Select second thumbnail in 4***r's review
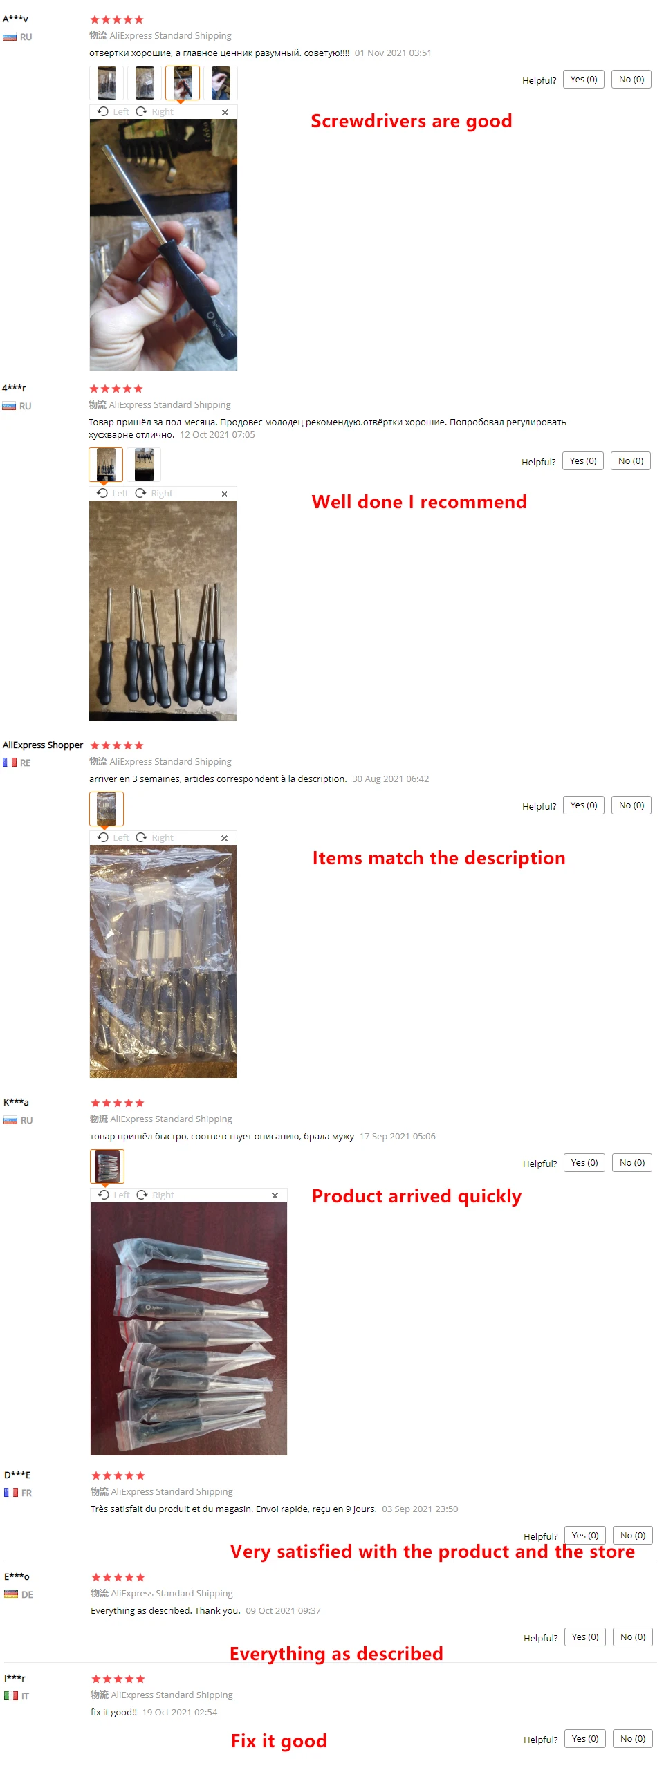Viewport: 664px width, 1779px height. click(144, 465)
